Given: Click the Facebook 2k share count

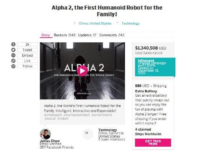Looking at the screenshot, I should [27, 44].
